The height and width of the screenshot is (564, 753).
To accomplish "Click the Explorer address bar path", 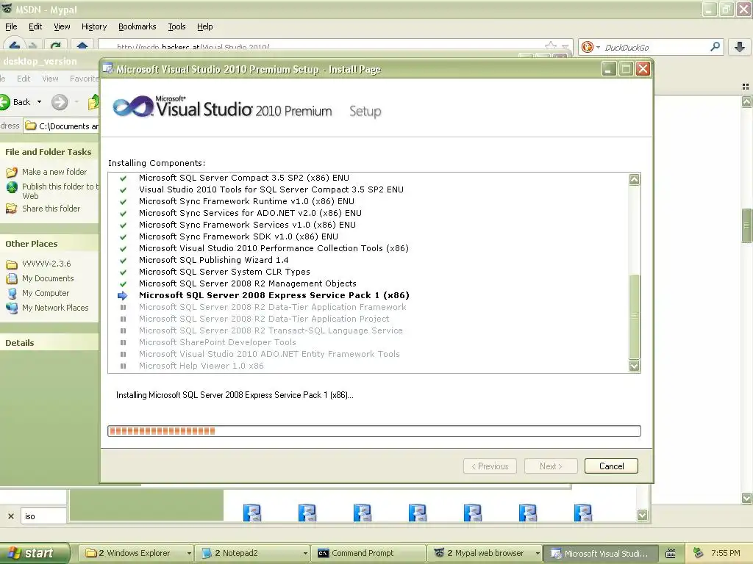I will pos(63,126).
